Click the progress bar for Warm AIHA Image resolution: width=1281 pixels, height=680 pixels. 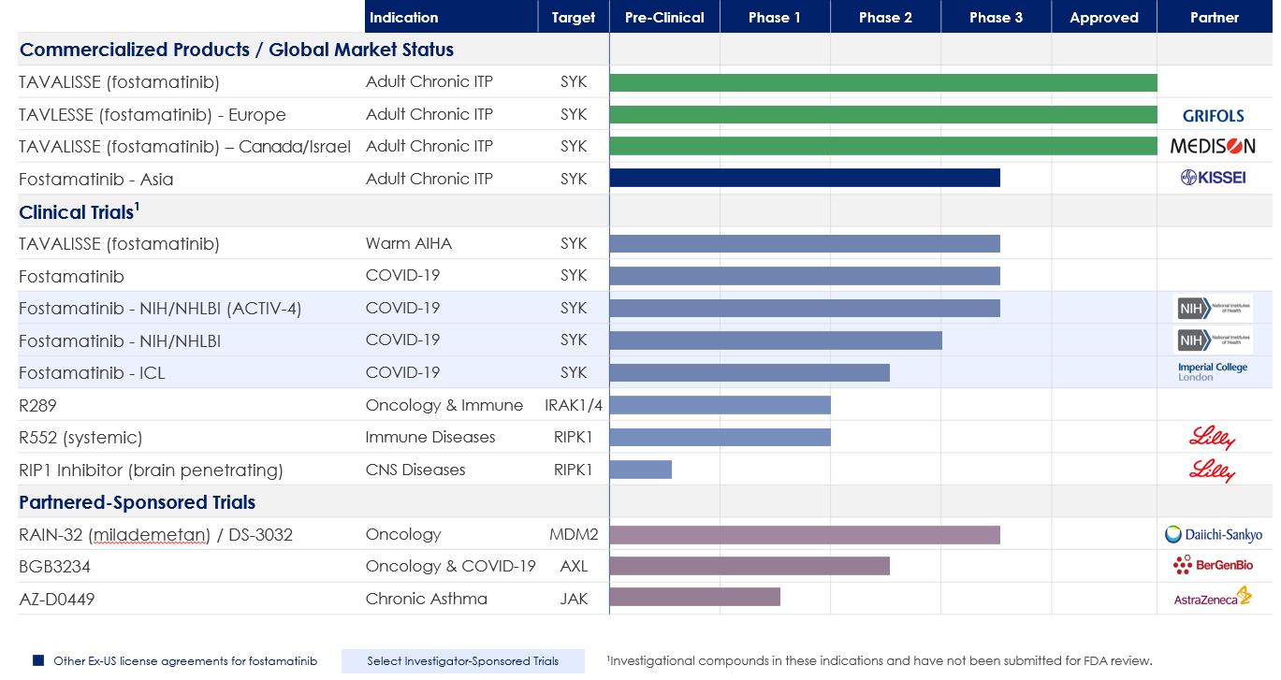click(805, 243)
